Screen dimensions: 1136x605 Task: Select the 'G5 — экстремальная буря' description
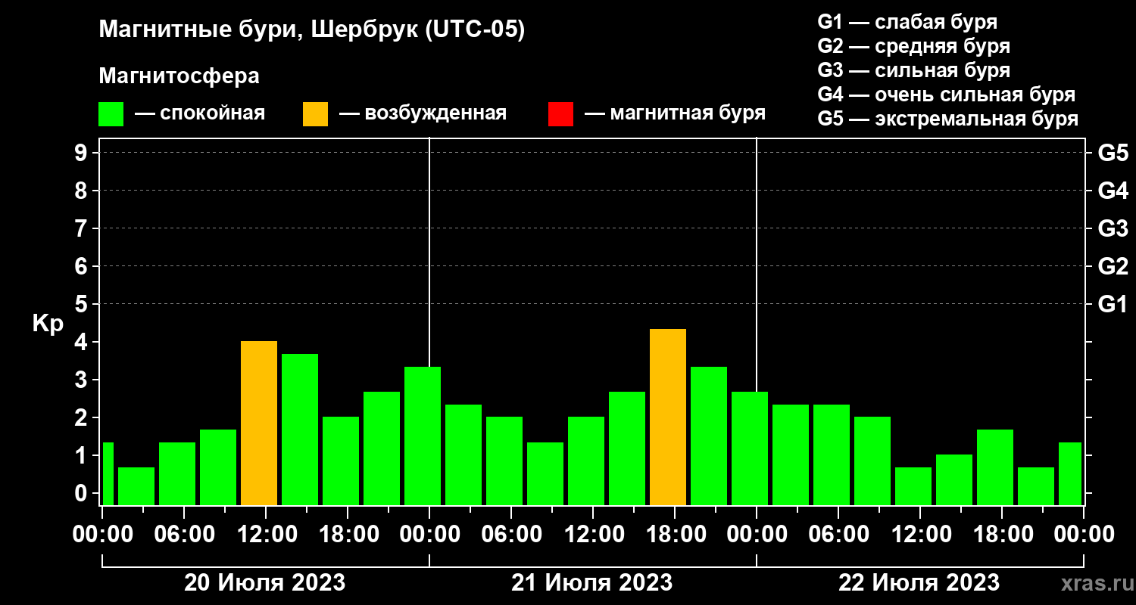click(x=947, y=119)
